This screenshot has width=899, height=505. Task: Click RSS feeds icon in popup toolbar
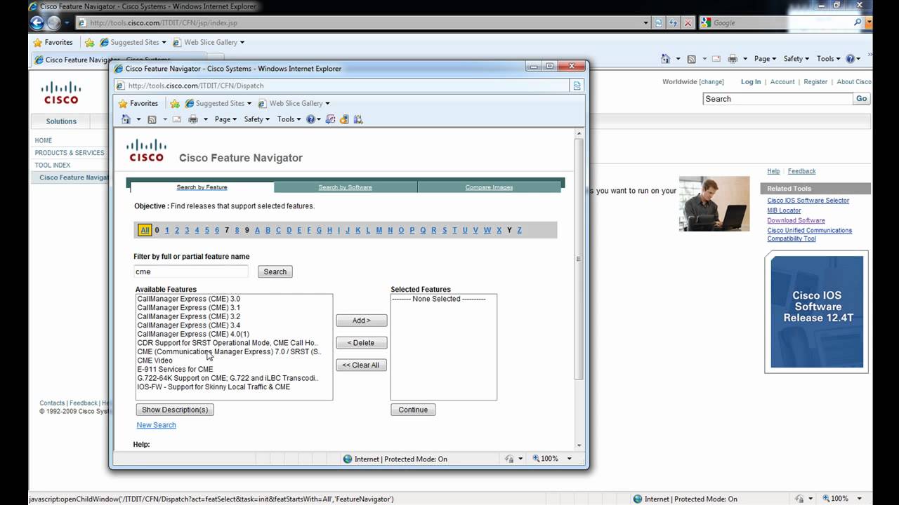pyautogui.click(x=152, y=119)
